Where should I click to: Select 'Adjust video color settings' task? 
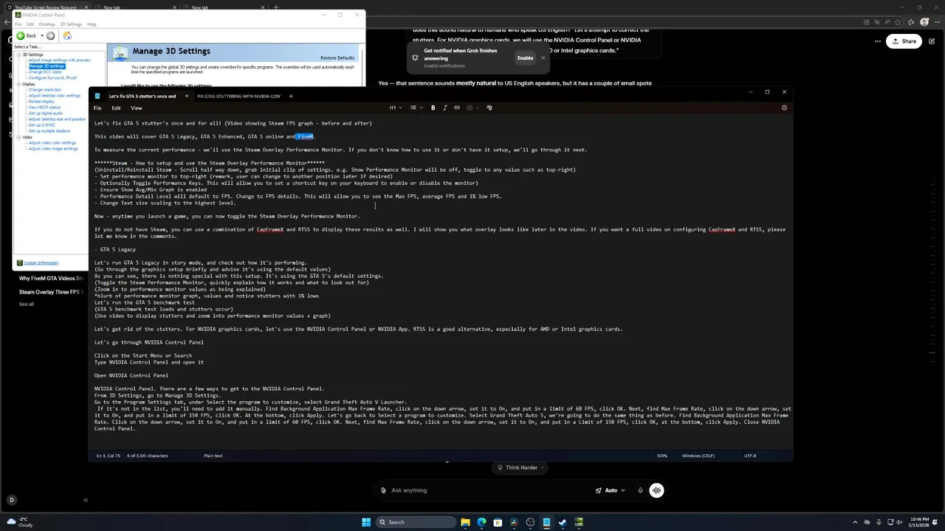click(52, 143)
